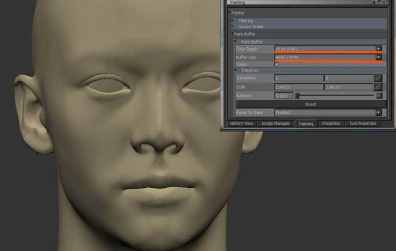396x251 pixels.
Task: Click the second Translation input field
Action: 349,78
